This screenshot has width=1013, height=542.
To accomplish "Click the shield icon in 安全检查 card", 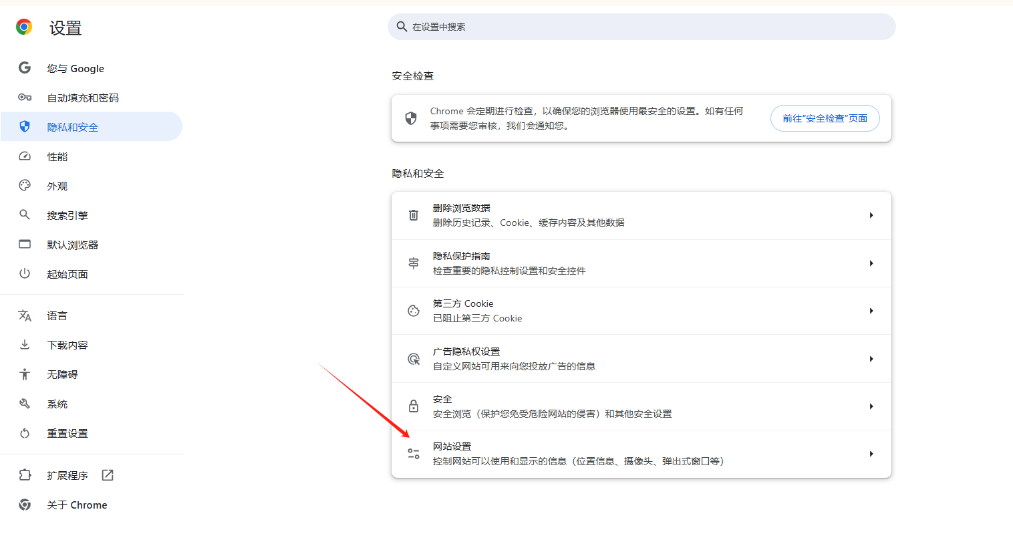I will coord(411,118).
